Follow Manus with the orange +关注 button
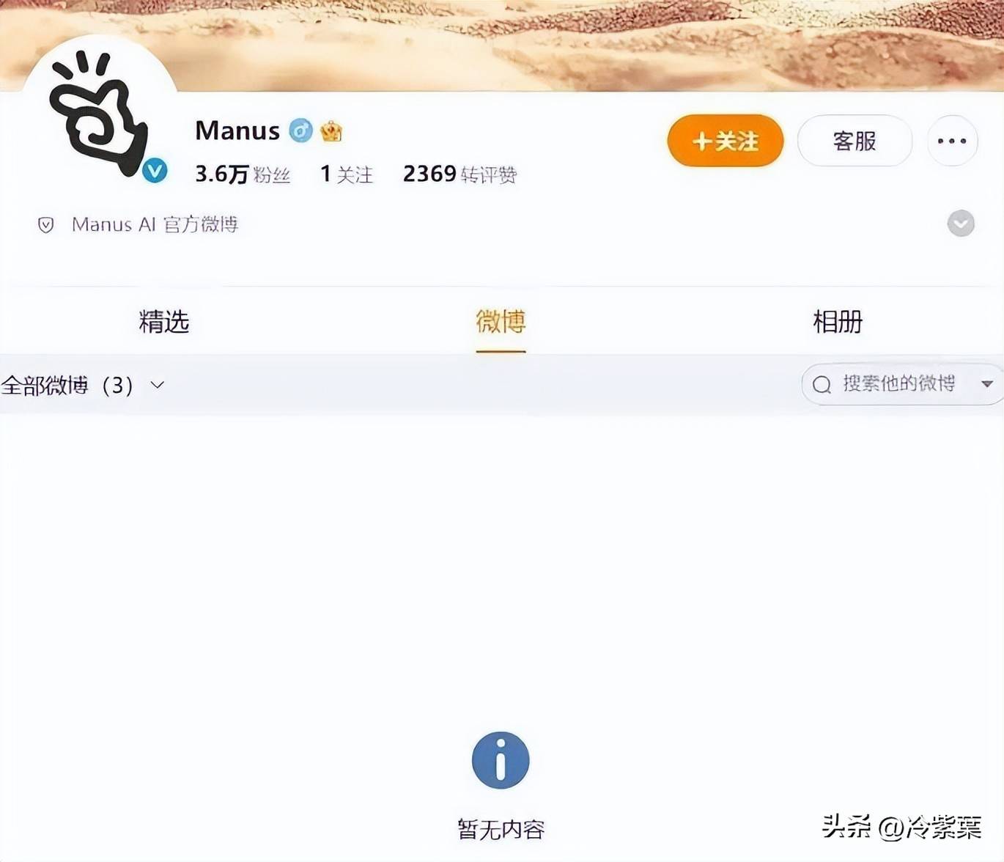 point(726,141)
